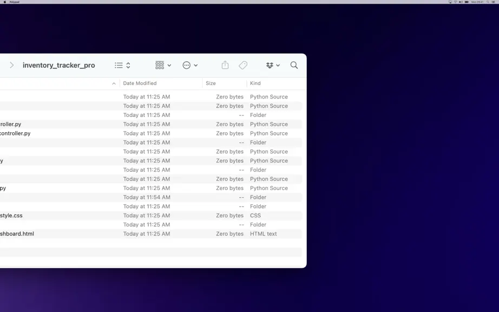
Task: Click the date in the controller.py row
Action: coord(147,133)
